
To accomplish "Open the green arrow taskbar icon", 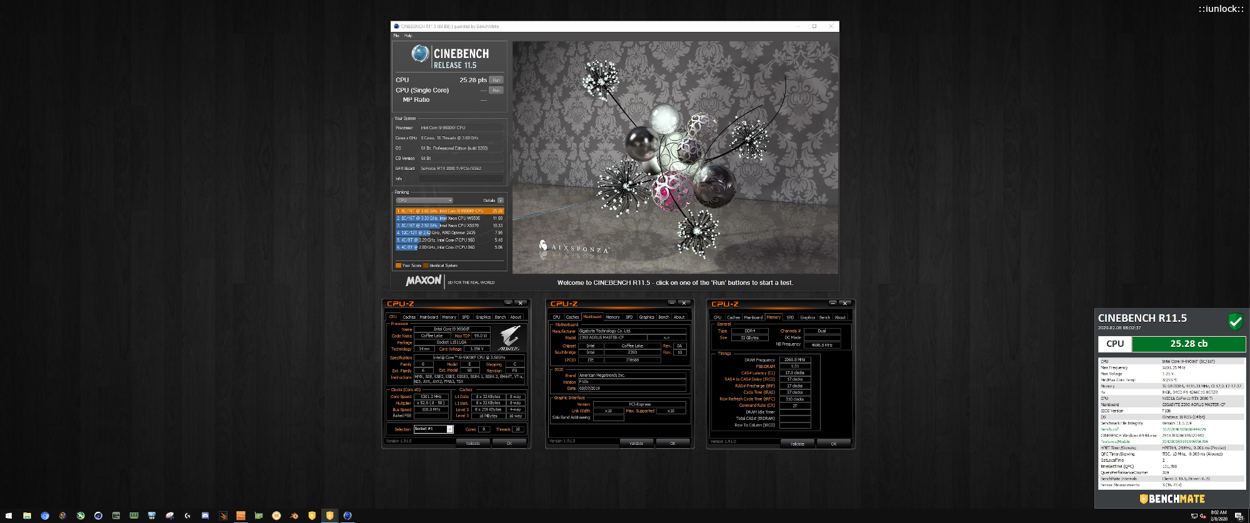I will [80, 516].
